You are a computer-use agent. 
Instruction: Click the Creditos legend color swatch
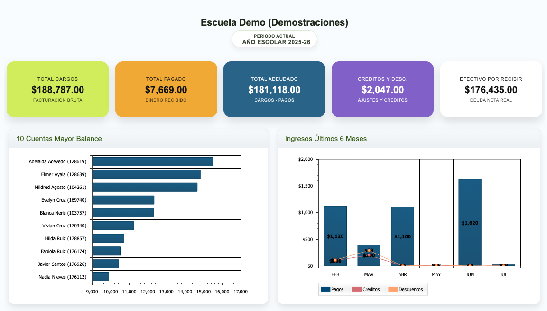coord(357,289)
